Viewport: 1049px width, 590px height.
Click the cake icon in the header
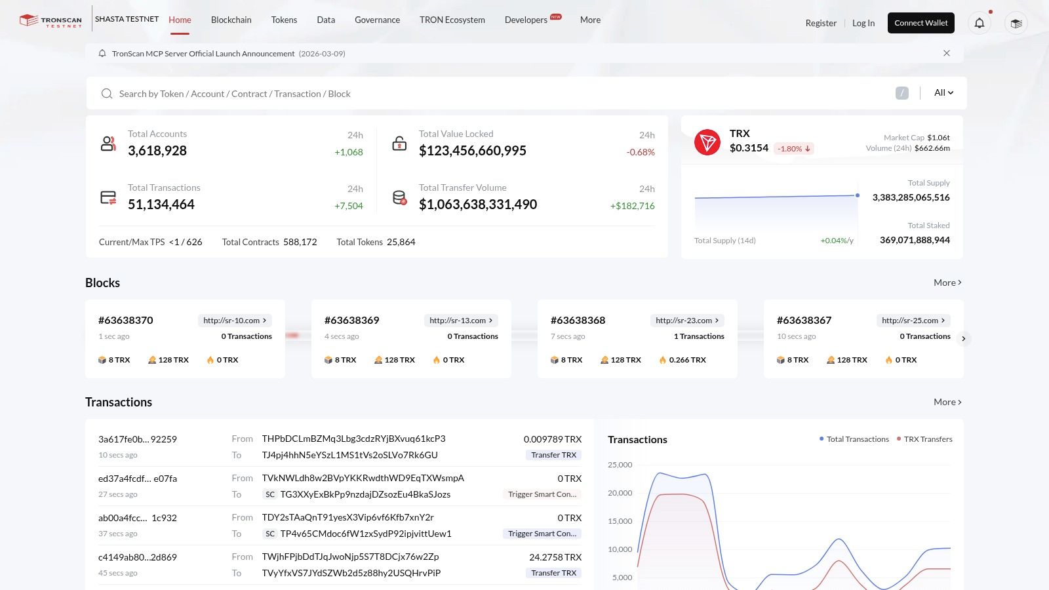(x=1016, y=23)
